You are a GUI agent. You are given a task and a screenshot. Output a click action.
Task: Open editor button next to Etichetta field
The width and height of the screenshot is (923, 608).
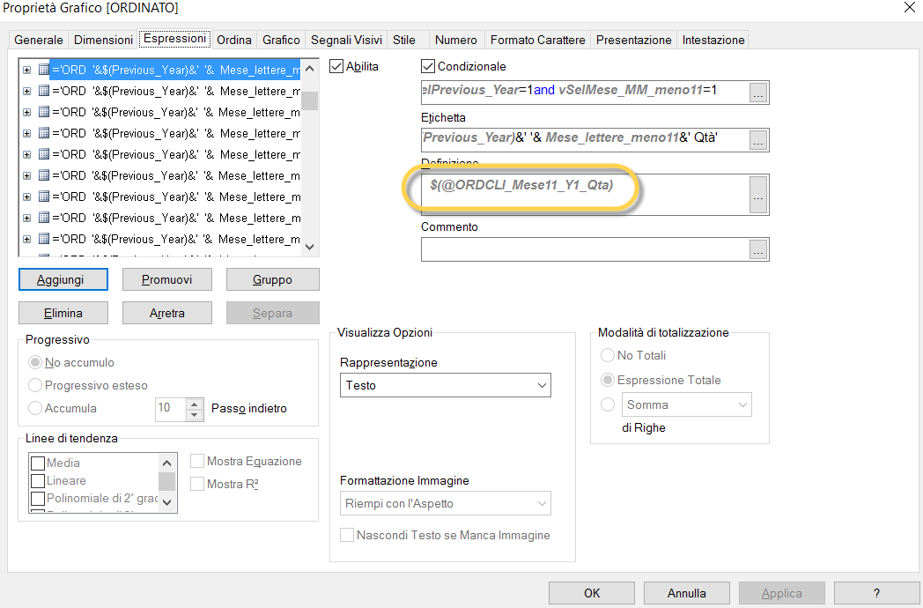click(x=758, y=139)
